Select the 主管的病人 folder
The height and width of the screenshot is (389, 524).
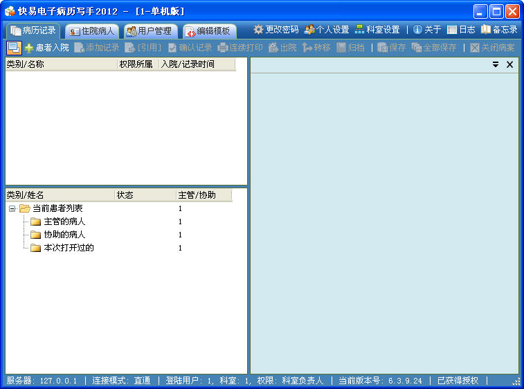point(64,221)
